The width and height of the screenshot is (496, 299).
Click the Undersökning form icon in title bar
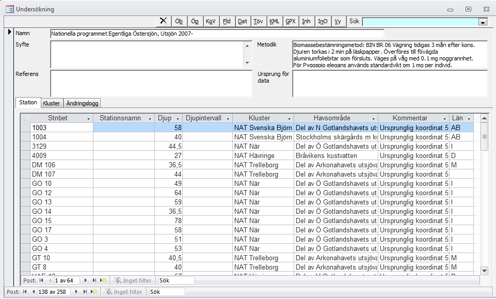pyautogui.click(x=10, y=9)
